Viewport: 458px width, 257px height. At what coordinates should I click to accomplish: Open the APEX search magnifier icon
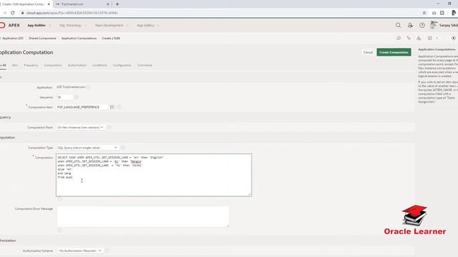coord(398,26)
